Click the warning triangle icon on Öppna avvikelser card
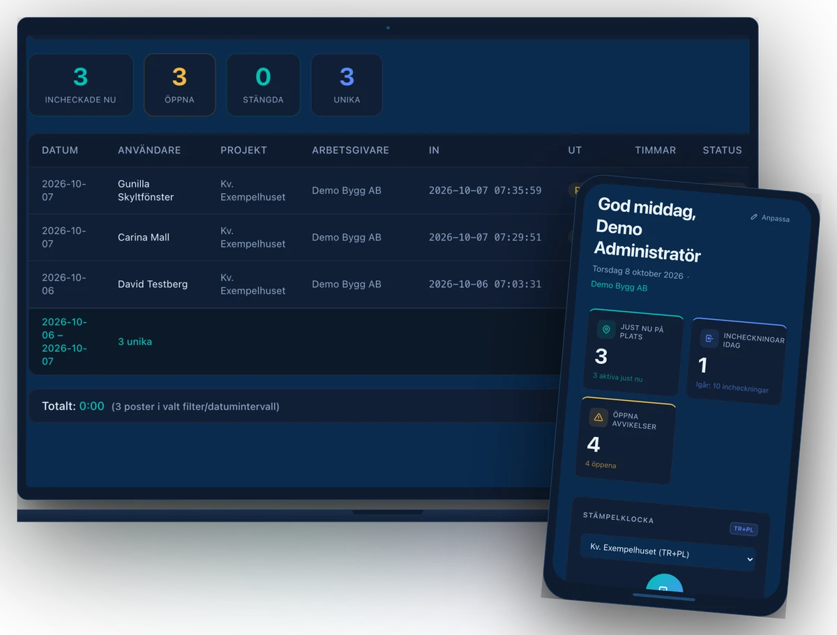The height and width of the screenshot is (635, 837). coord(598,417)
